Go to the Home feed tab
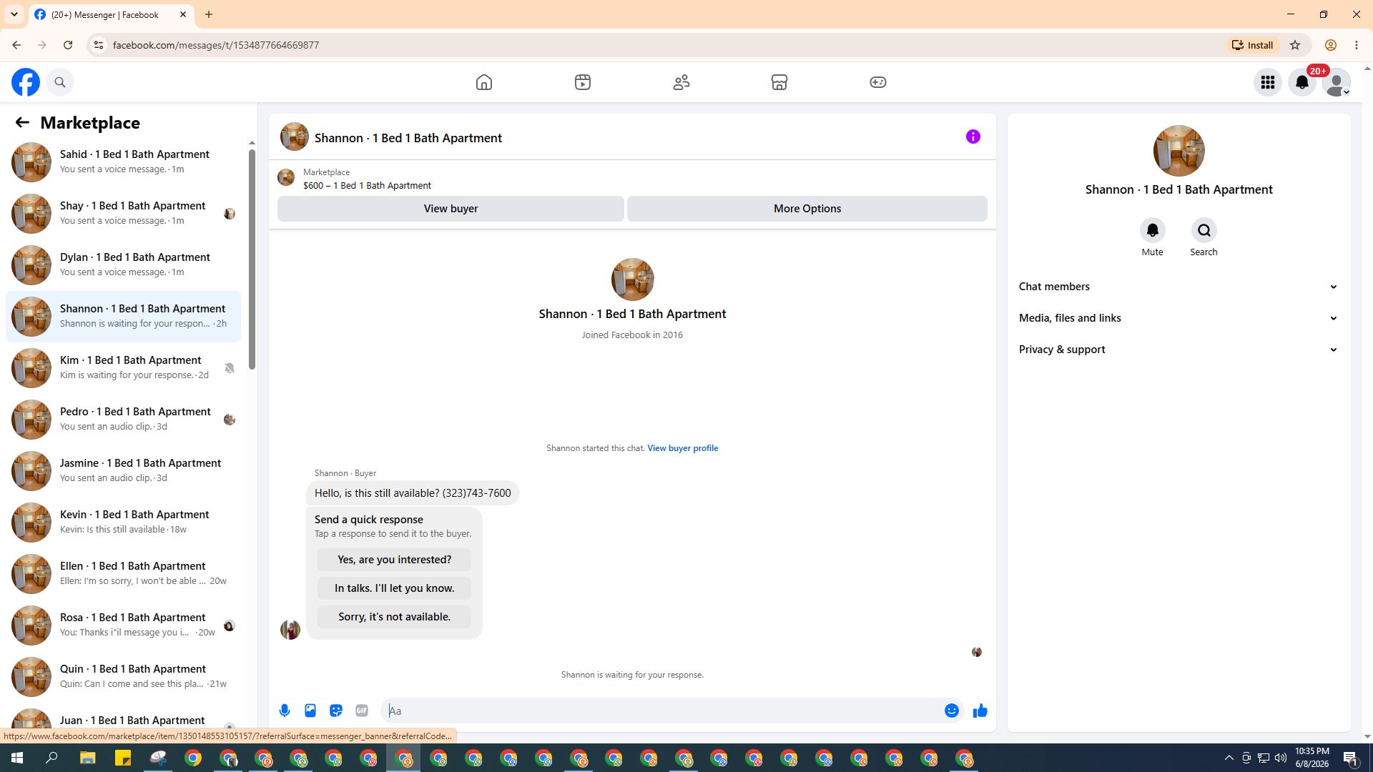 point(484,82)
